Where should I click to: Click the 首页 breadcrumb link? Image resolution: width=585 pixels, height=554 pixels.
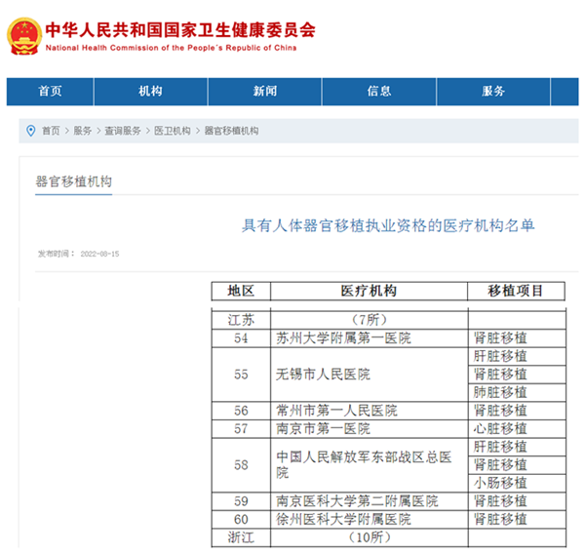51,131
